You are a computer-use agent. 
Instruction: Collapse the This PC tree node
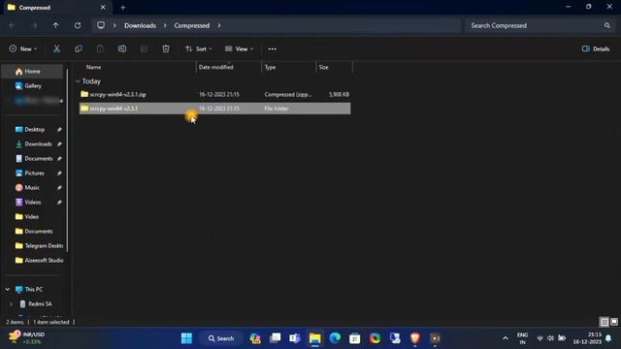coord(8,289)
